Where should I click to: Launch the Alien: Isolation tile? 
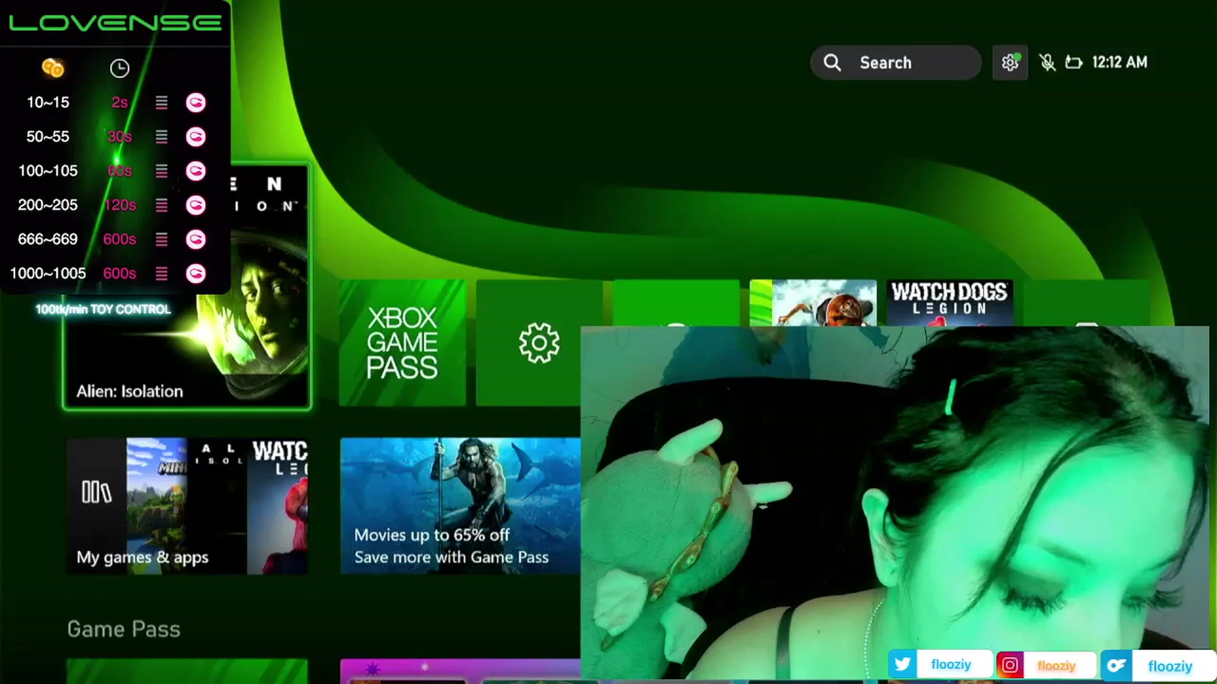pyautogui.click(x=187, y=287)
